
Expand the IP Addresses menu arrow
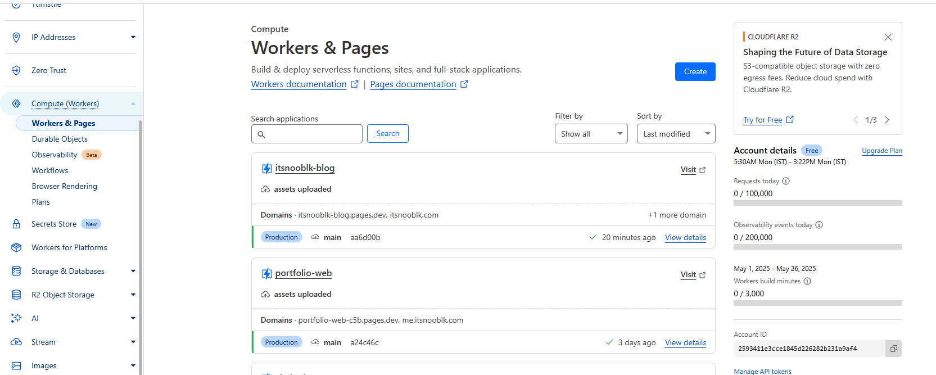[x=133, y=37]
